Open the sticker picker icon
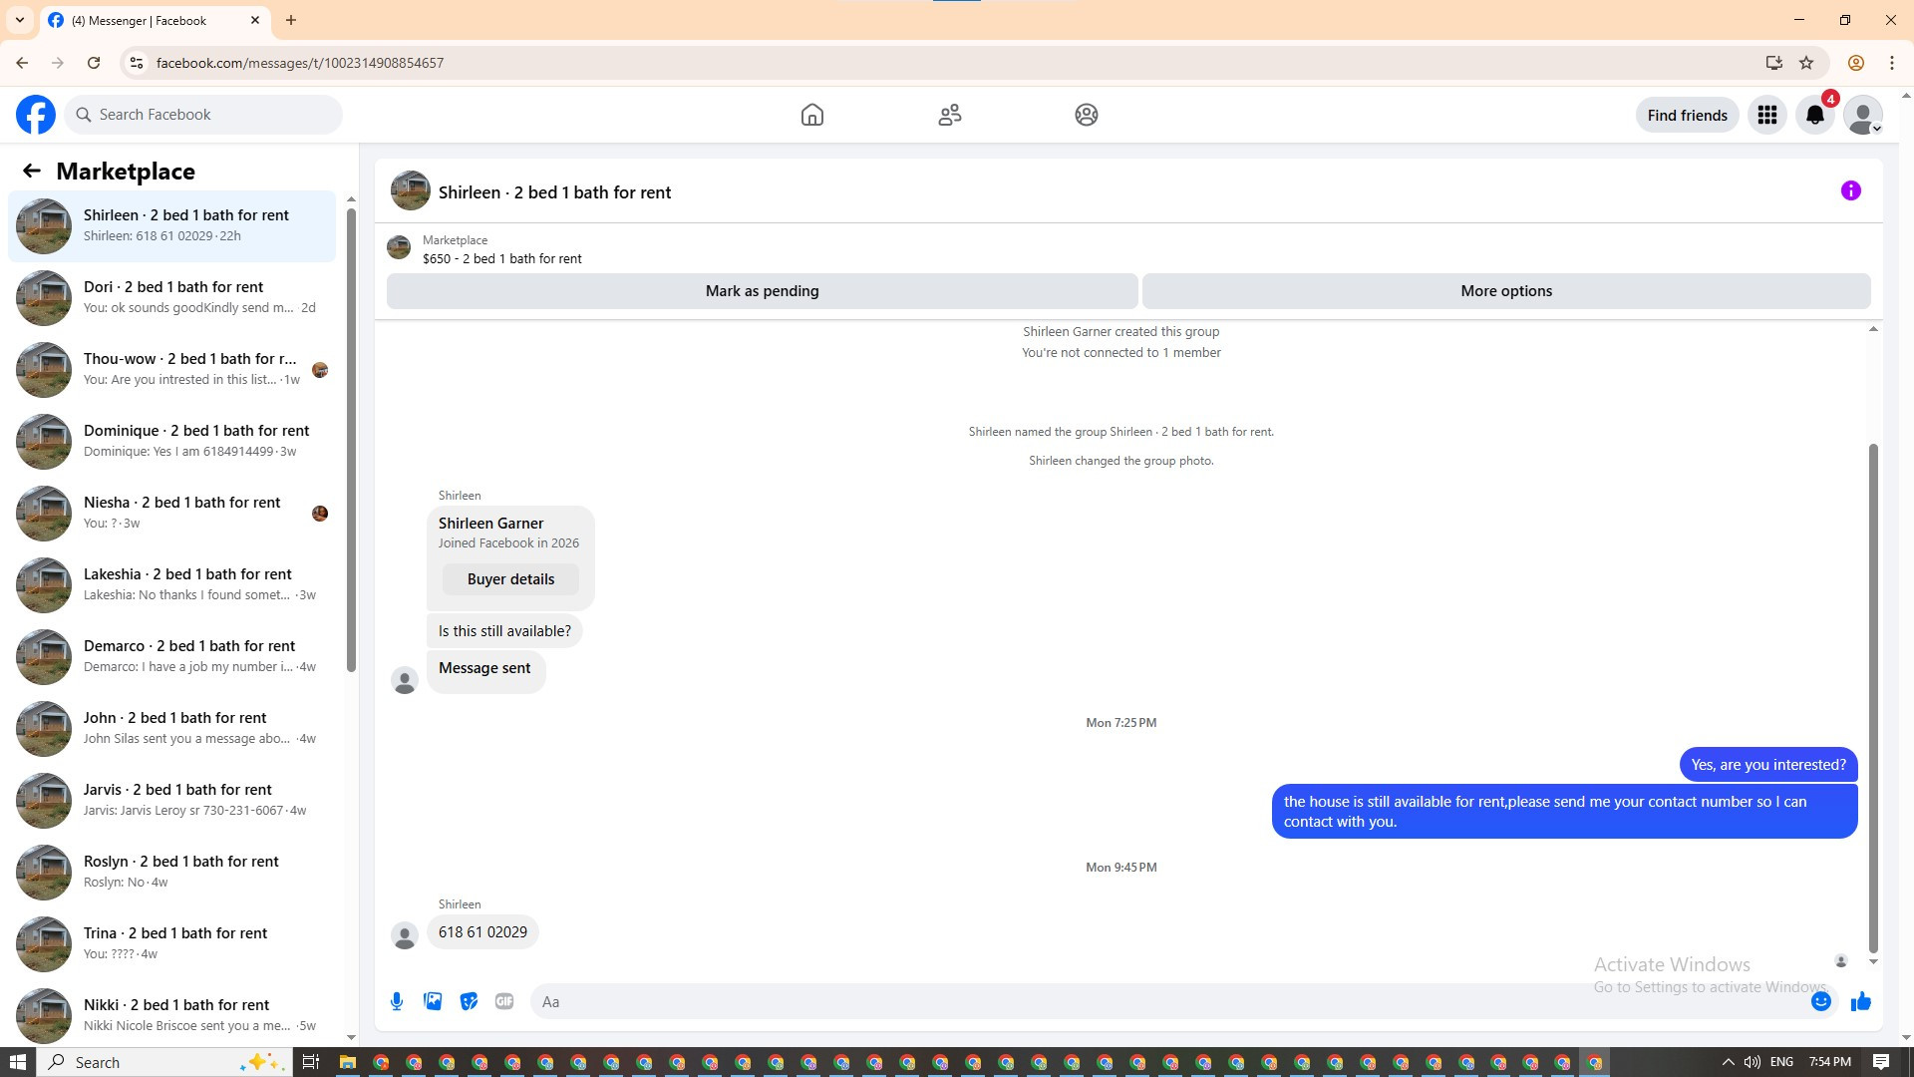 pyautogui.click(x=469, y=1001)
